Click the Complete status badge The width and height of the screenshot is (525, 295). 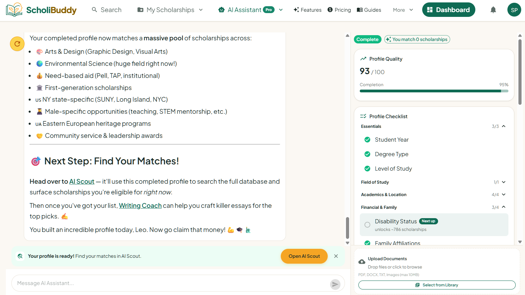(x=367, y=40)
